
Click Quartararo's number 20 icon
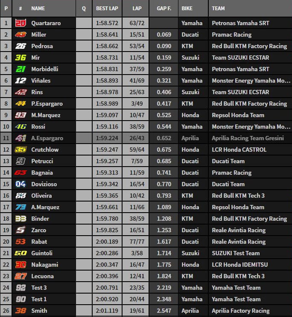tap(20, 23)
